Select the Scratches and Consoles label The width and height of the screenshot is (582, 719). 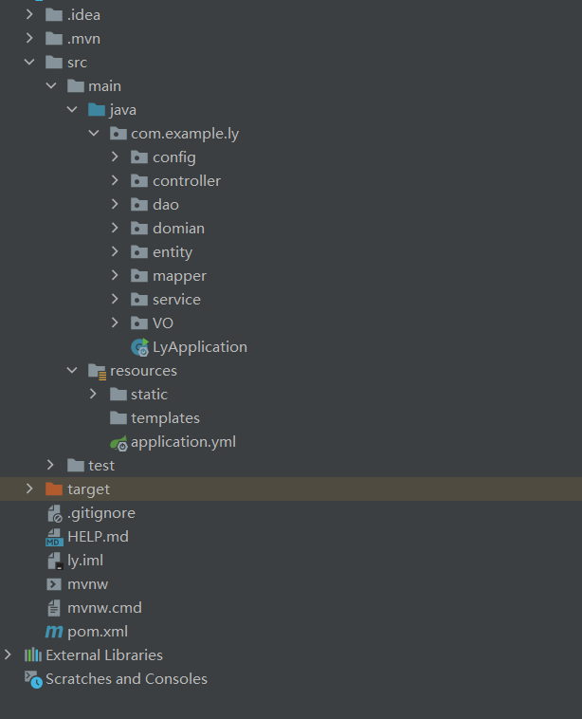126,678
